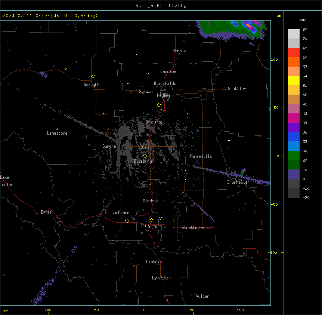The image size is (322, 315).
Task: Click the HighRiver label
Action: pos(161,278)
